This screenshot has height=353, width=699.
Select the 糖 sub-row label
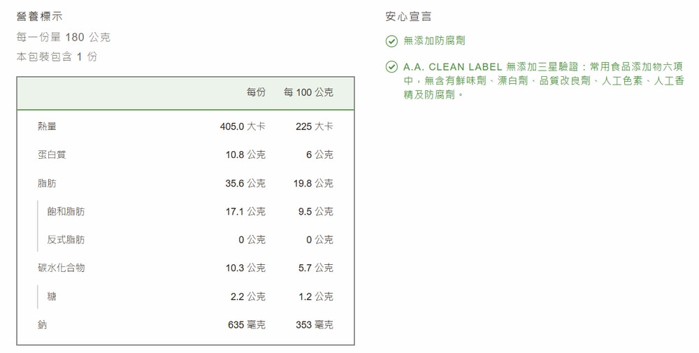point(52,296)
